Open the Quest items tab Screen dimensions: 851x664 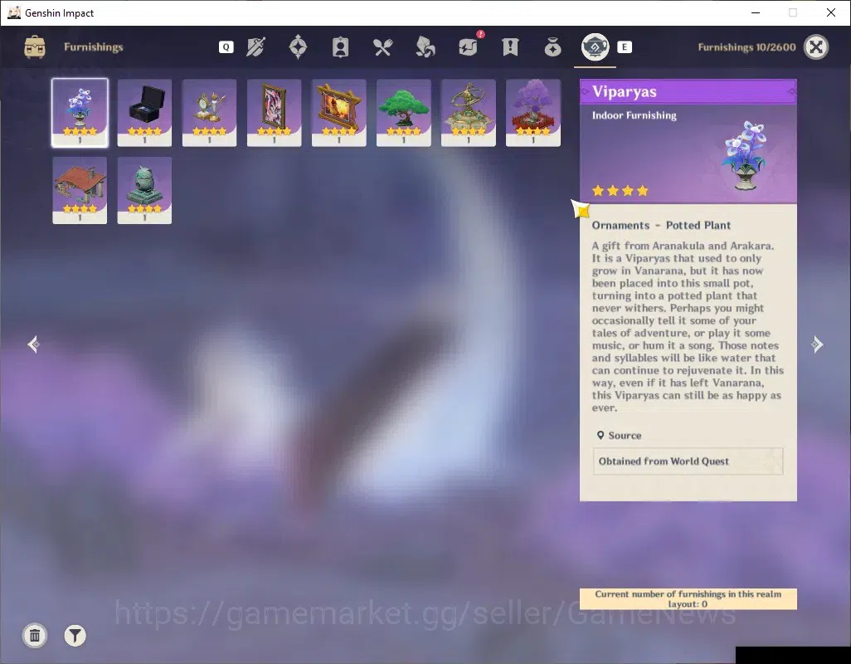click(x=510, y=47)
